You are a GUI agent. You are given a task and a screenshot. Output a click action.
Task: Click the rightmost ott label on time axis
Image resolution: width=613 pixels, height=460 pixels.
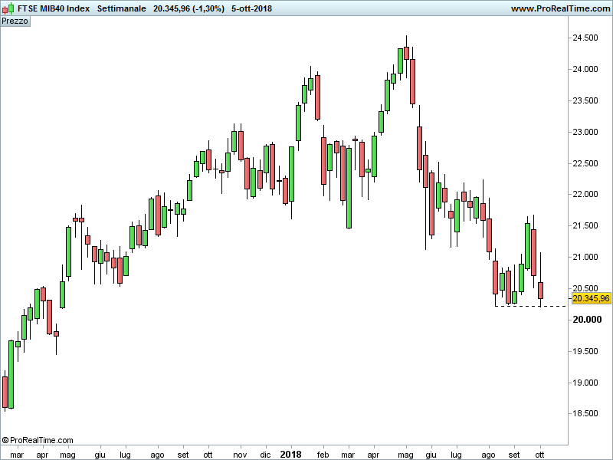(539, 455)
